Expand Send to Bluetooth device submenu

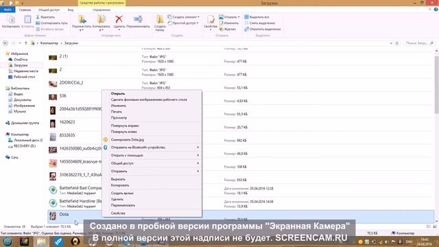click(152, 148)
